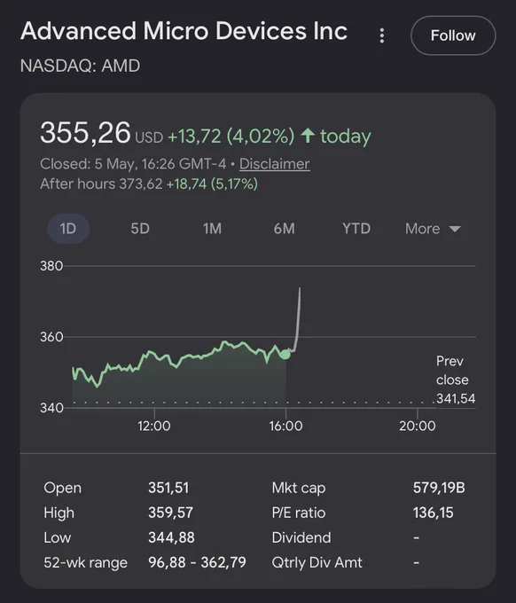Click the Mkt cap value 579,19B
Viewport: 516px width, 603px height.
tap(439, 488)
